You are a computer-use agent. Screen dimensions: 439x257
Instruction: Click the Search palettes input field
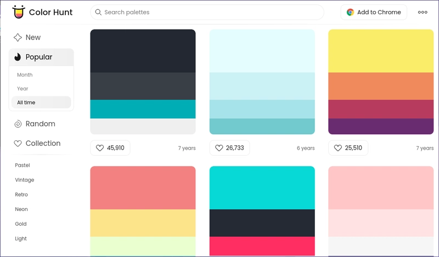(207, 12)
